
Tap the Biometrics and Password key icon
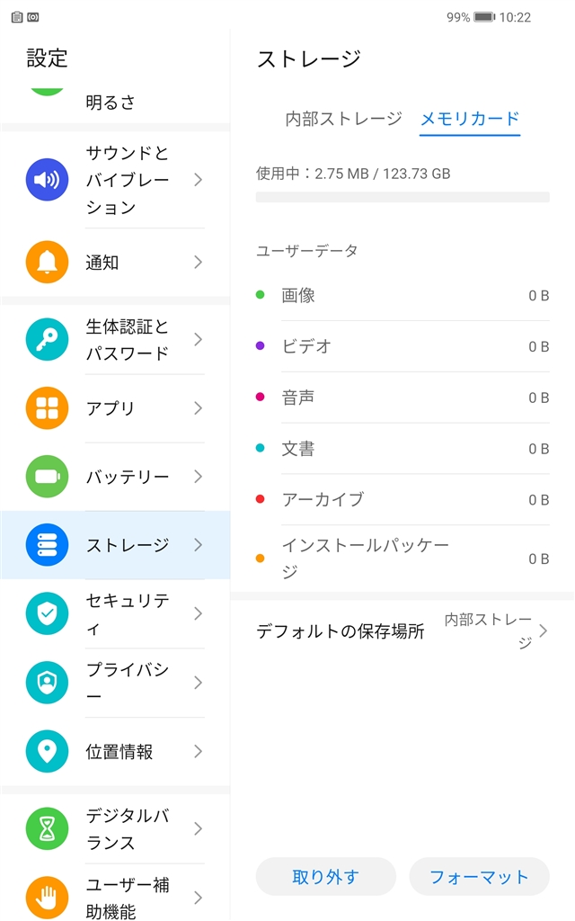(47, 339)
